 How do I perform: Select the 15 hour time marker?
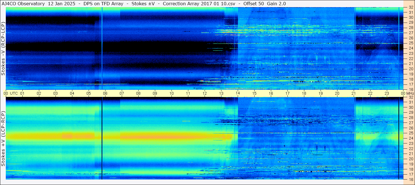(254, 93)
